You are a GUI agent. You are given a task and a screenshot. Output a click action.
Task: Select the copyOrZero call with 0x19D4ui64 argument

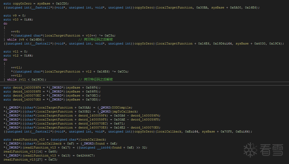(x=144, y=43)
